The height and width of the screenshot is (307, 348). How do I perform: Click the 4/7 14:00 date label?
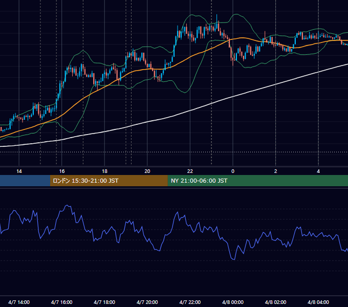coord(19,302)
